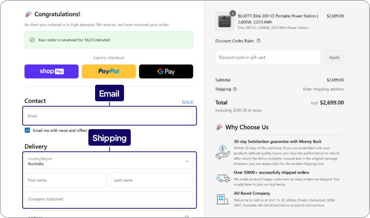This screenshot has width=370, height=218.
Task: Choose PayPal express checkout
Action: pyautogui.click(x=109, y=71)
